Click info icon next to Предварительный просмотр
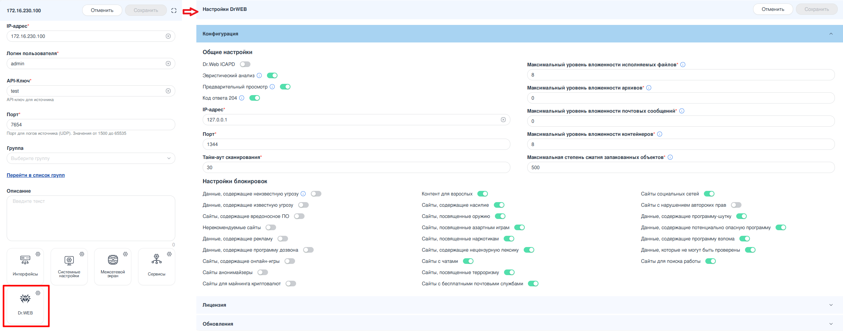The height and width of the screenshot is (333, 843). (x=272, y=87)
